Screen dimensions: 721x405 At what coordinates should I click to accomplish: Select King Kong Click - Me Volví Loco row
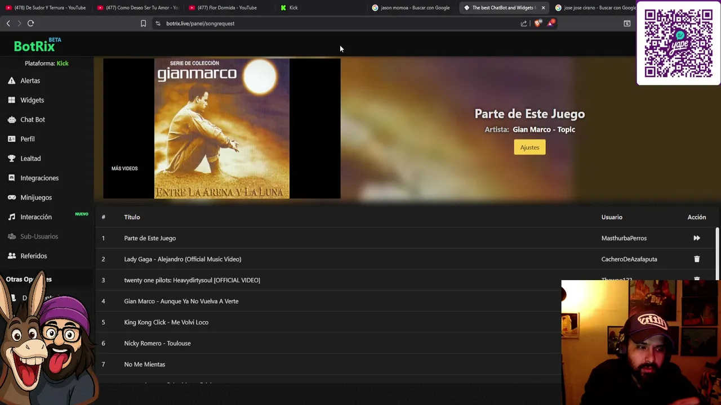pos(329,322)
